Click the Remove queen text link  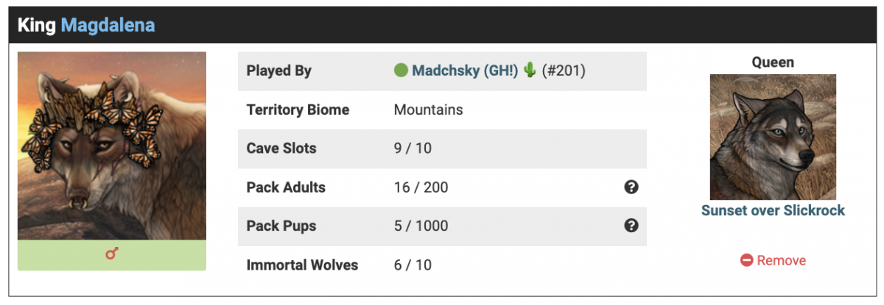(781, 260)
